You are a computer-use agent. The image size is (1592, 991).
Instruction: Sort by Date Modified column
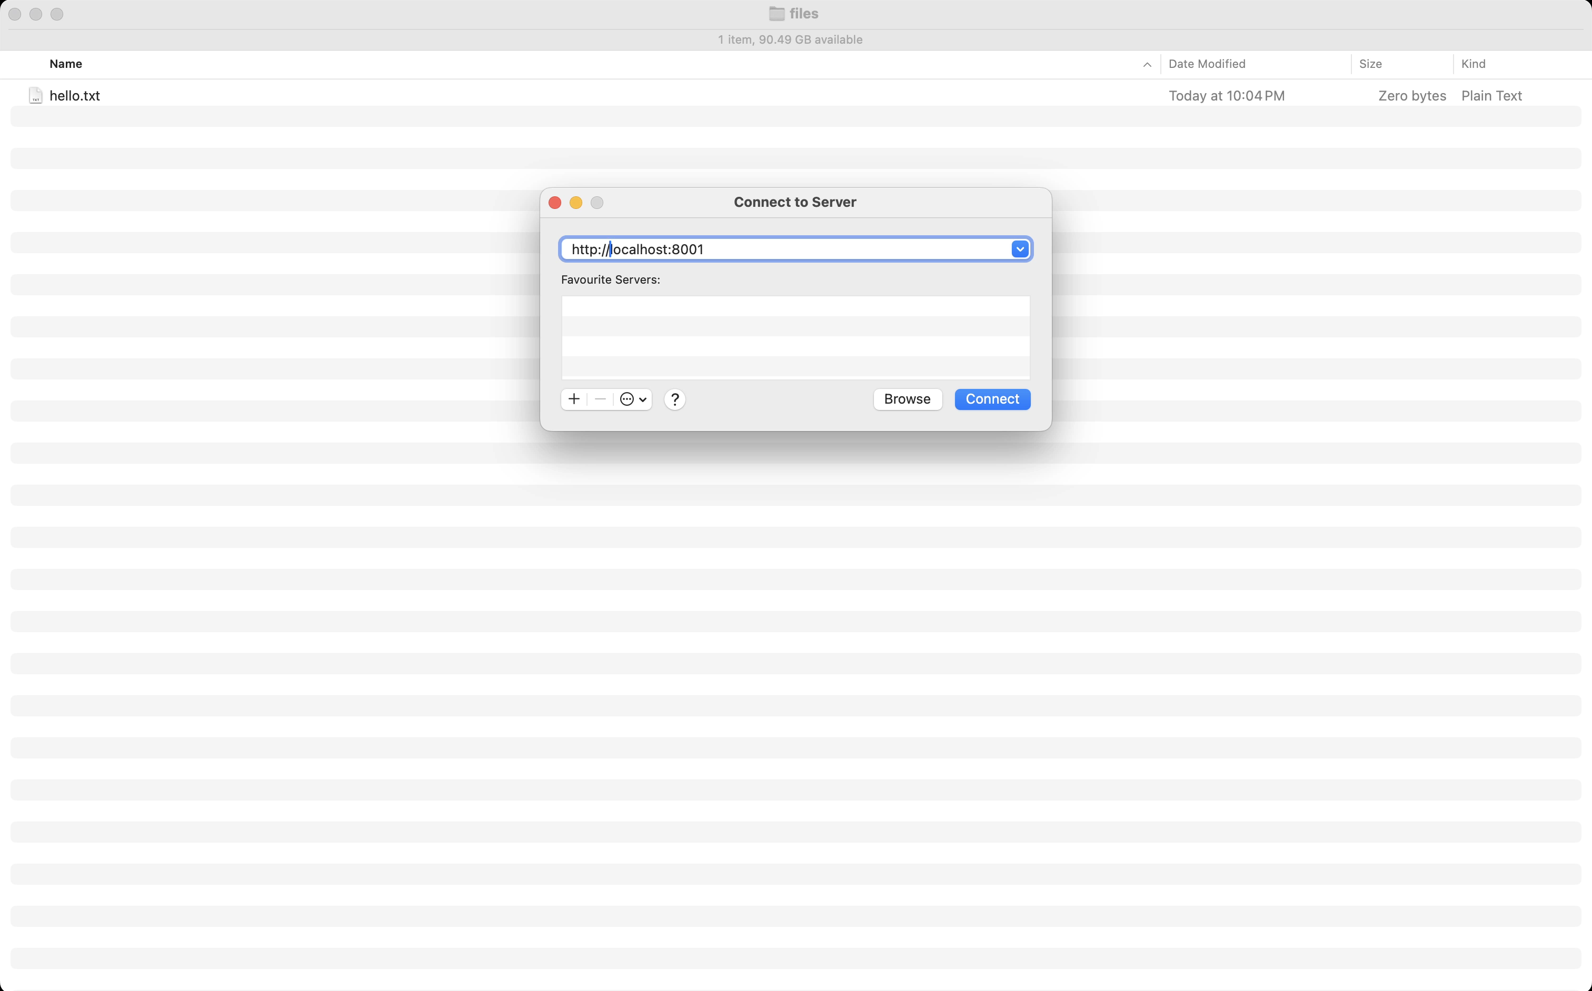click(1207, 64)
